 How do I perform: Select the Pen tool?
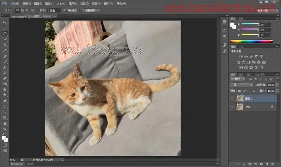(x=5, y=101)
